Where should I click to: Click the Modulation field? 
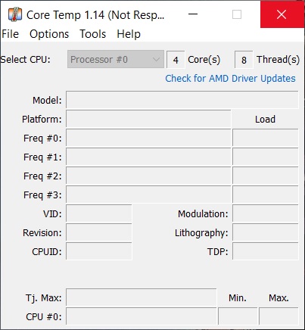[x=266, y=213]
